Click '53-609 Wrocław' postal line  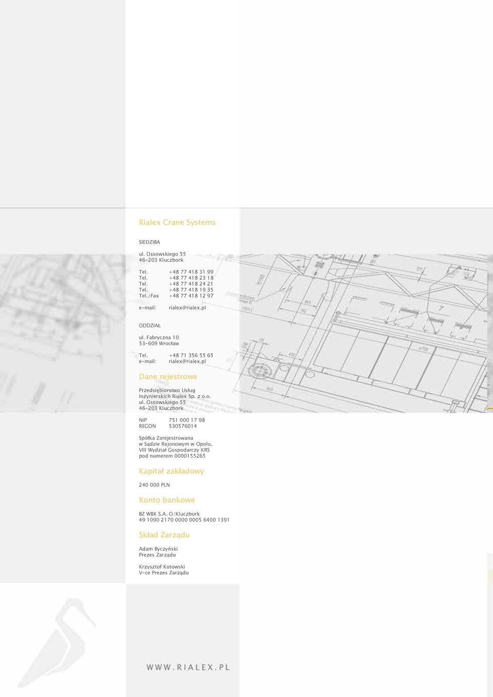point(159,343)
